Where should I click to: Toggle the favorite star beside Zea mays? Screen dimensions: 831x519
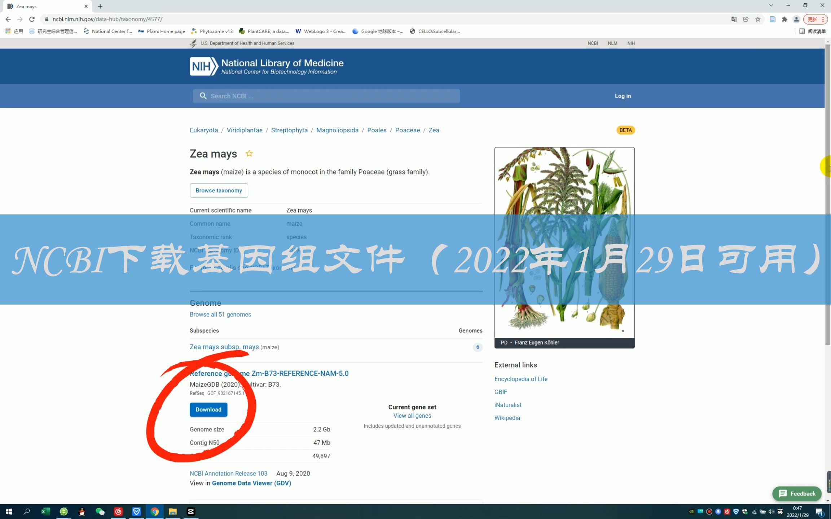pyautogui.click(x=249, y=154)
